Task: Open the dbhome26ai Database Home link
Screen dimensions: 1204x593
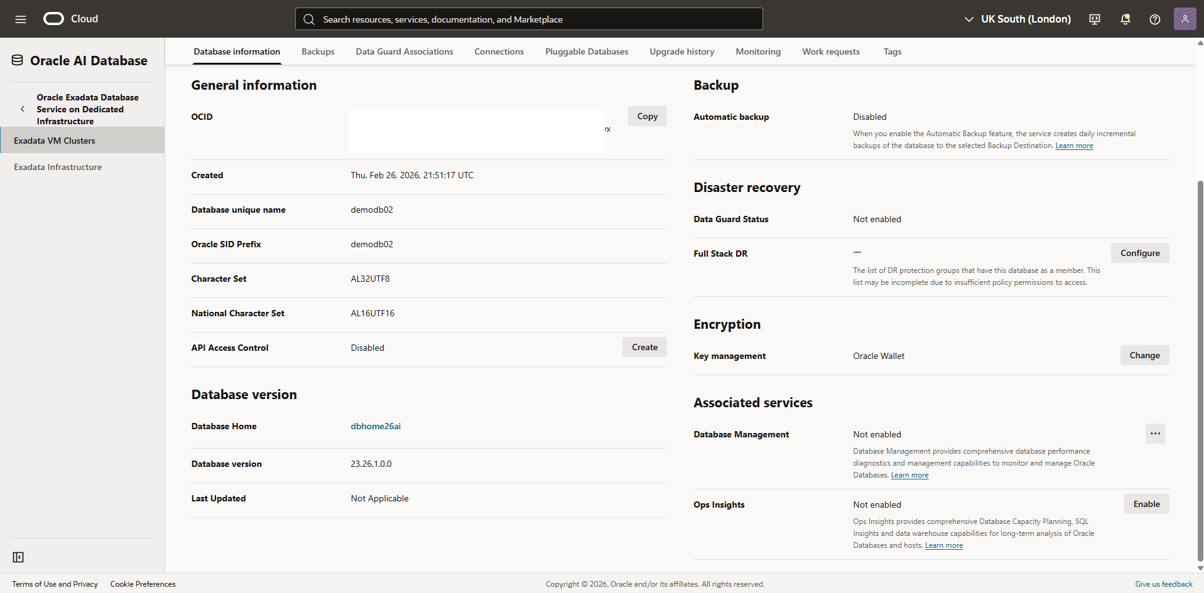Action: click(x=376, y=426)
